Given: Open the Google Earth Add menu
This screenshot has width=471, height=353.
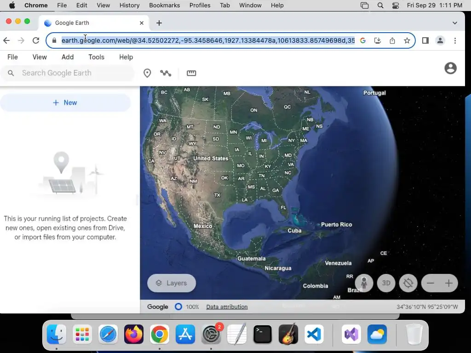Looking at the screenshot, I should click(68, 57).
